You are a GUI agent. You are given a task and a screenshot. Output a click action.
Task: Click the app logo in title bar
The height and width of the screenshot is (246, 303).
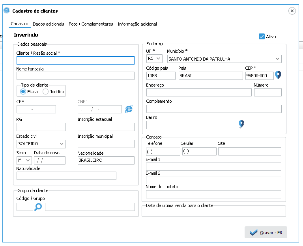[6, 11]
